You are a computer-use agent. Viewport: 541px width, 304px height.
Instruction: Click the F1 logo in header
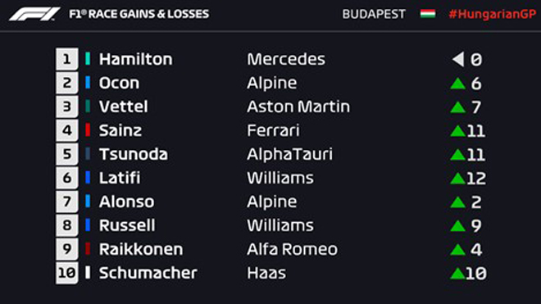coord(35,14)
